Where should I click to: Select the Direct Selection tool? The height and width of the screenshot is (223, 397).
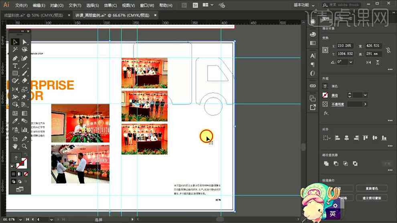coord(24,42)
